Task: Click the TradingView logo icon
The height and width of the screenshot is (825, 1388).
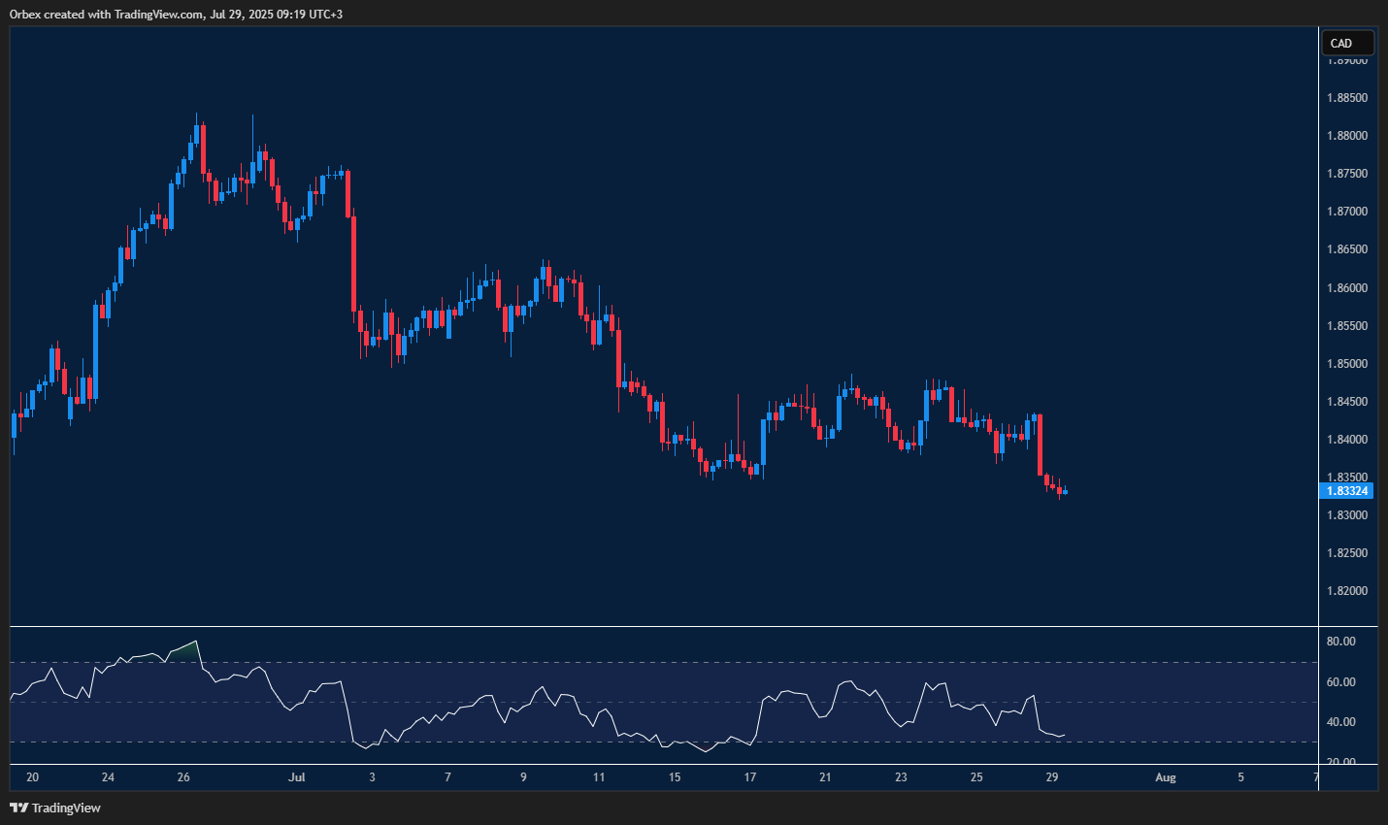Action: pyautogui.click(x=17, y=808)
